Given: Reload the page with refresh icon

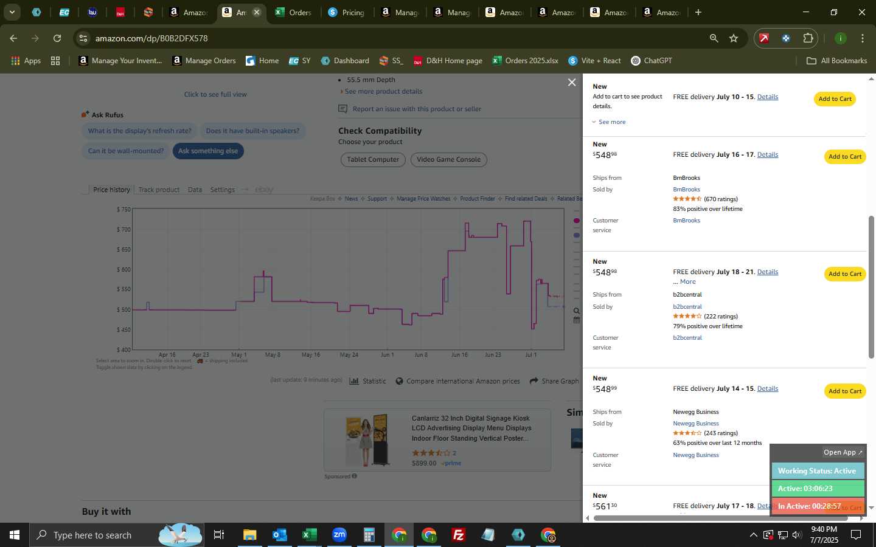Looking at the screenshot, I should tap(57, 38).
